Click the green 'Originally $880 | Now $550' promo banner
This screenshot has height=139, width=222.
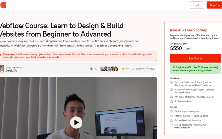[195, 69]
